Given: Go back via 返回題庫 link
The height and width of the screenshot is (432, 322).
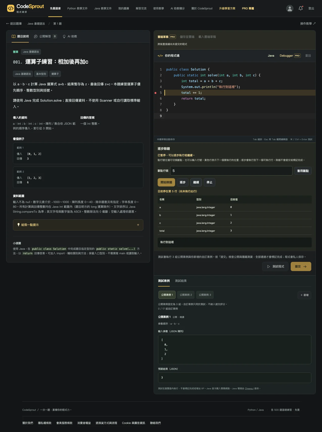Looking at the screenshot, I should (14, 24).
